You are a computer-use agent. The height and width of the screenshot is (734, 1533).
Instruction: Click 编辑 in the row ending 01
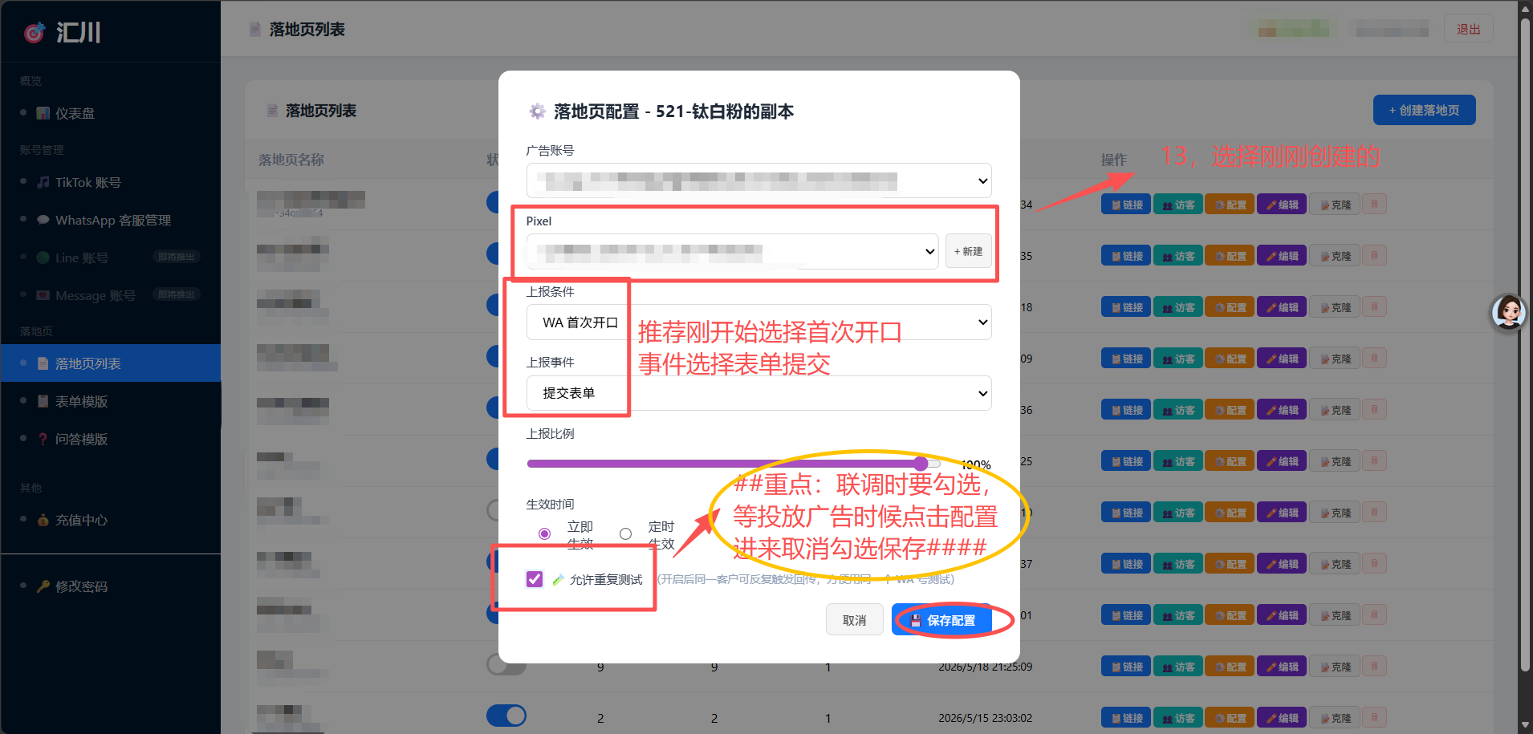(x=1282, y=615)
